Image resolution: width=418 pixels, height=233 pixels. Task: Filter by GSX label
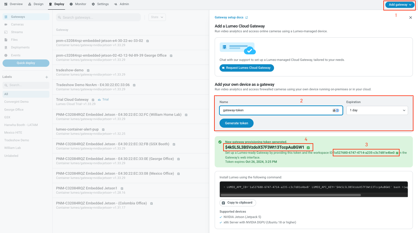(7, 117)
